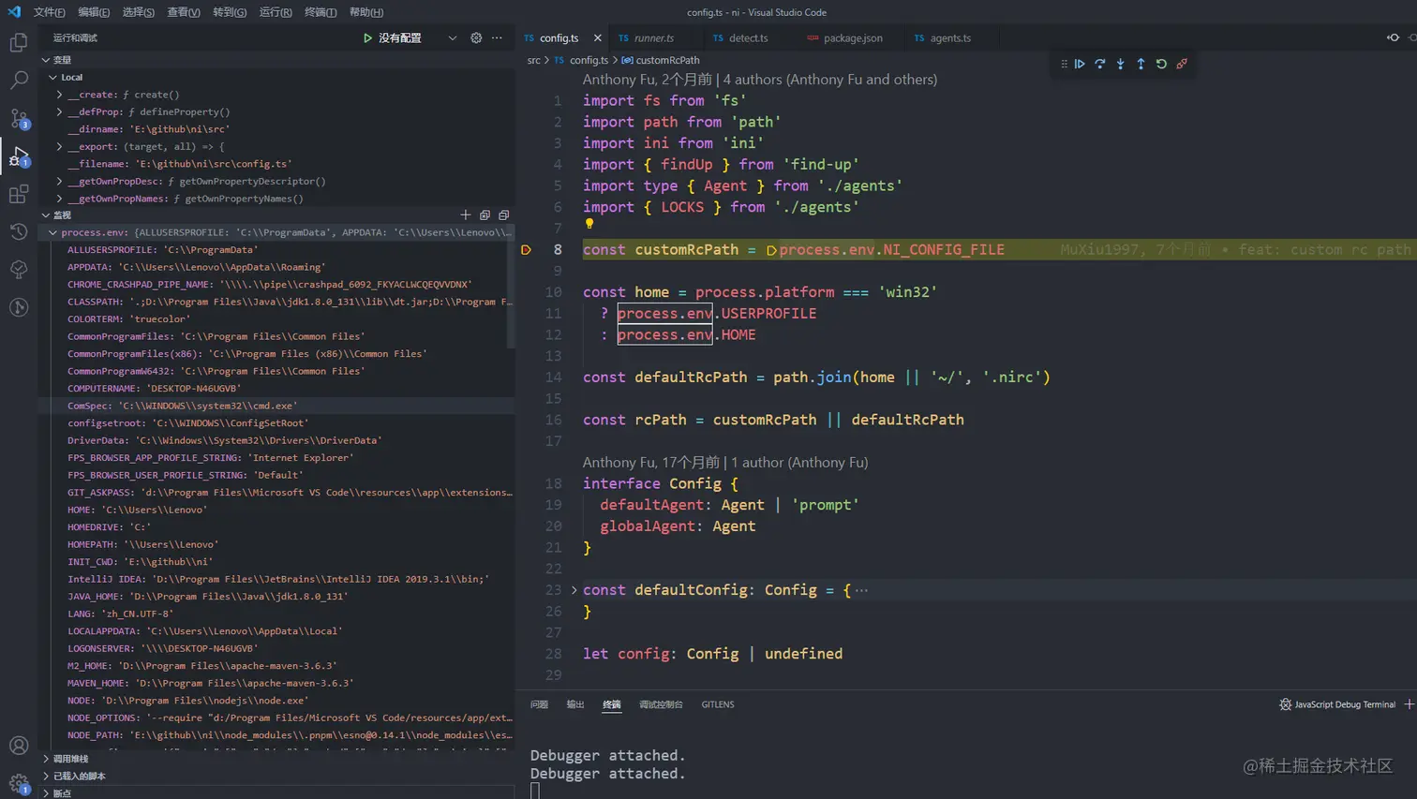Select the JAVA_HOME watch row
This screenshot has width=1417, height=799.
coord(276,597)
